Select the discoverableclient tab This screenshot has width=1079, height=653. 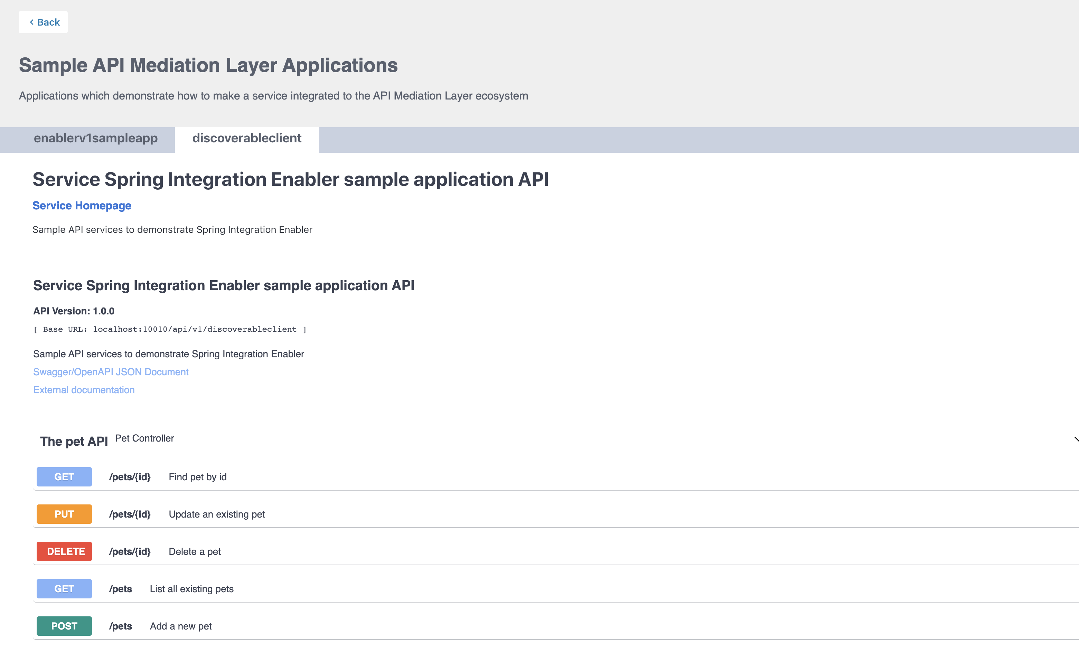pyautogui.click(x=247, y=138)
